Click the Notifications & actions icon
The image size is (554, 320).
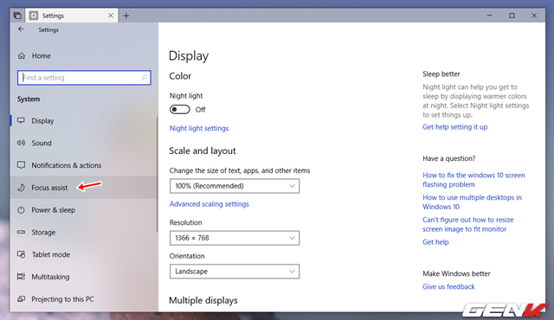tap(21, 165)
